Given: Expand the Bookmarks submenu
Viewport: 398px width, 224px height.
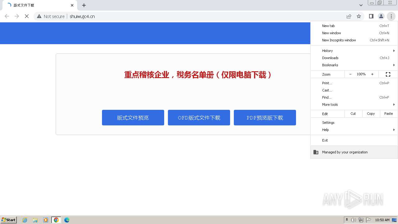Looking at the screenshot, I should [x=354, y=65].
